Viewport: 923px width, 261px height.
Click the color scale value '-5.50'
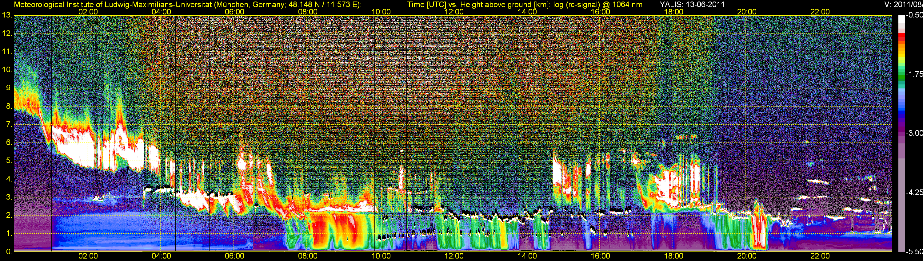[914, 252]
